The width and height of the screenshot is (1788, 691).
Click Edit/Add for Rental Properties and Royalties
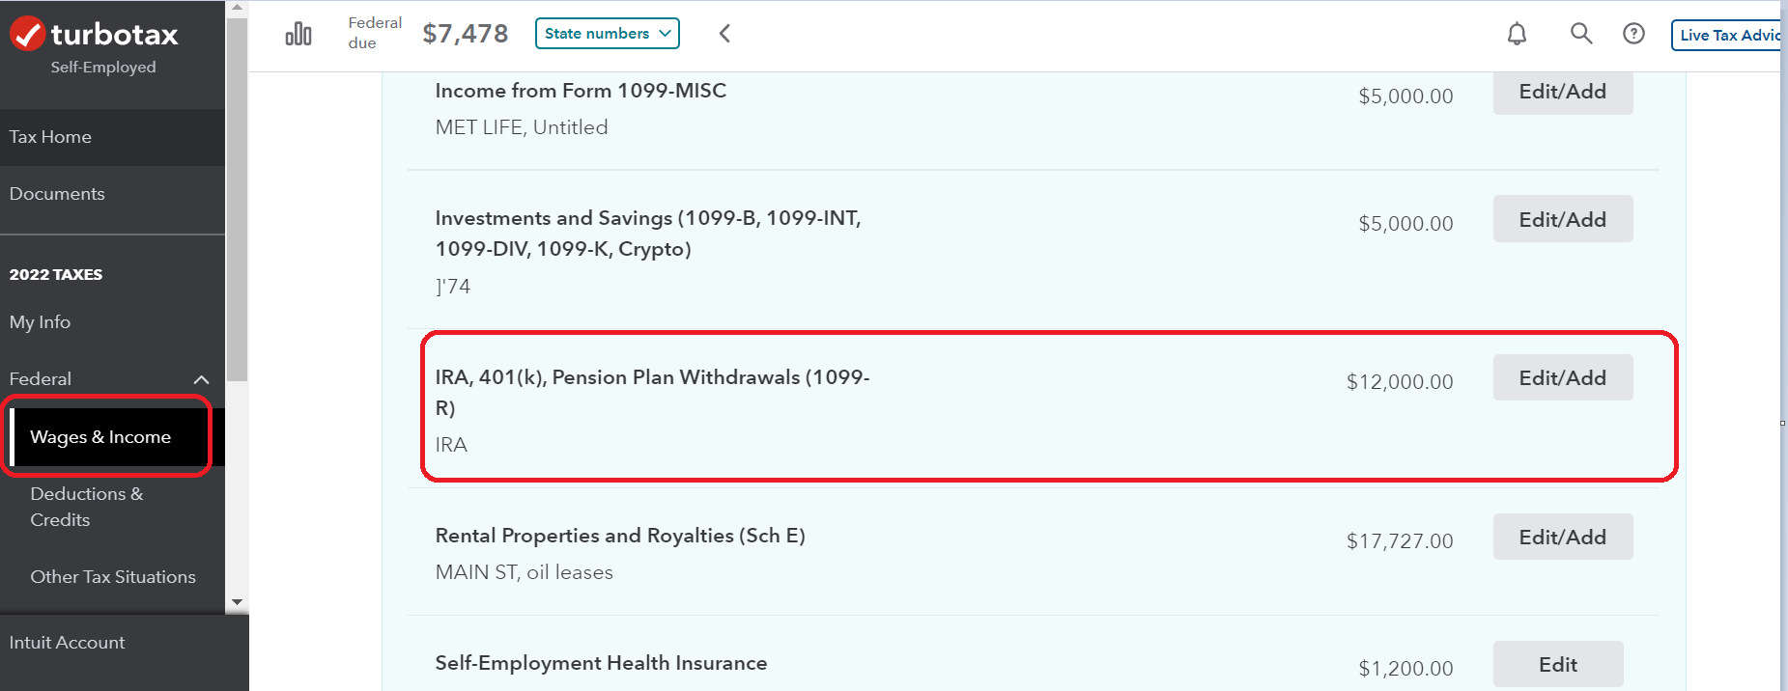1563,538
